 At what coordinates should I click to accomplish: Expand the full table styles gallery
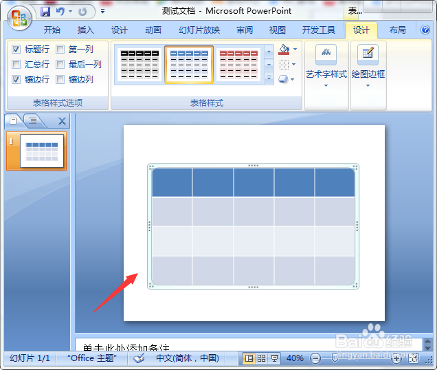click(x=269, y=78)
